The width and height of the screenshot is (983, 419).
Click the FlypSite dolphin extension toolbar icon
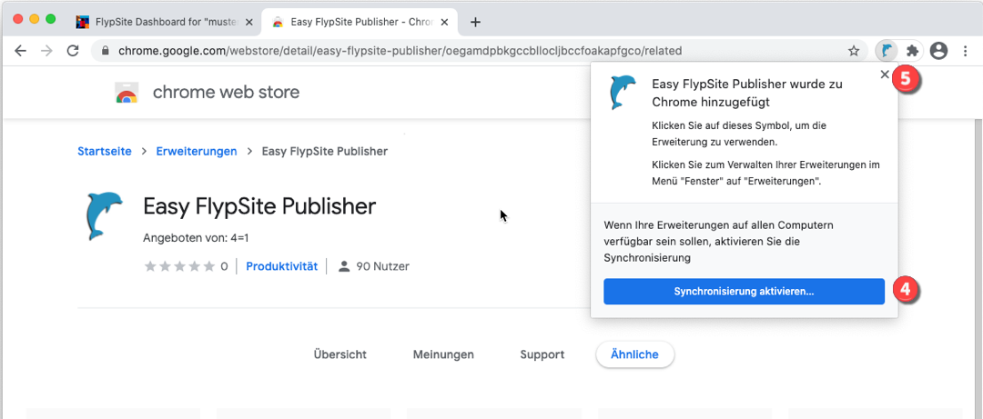886,51
